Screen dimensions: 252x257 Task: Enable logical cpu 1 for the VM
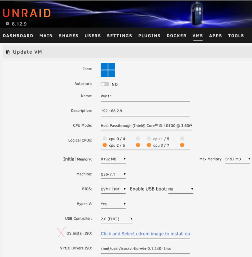coord(149,138)
